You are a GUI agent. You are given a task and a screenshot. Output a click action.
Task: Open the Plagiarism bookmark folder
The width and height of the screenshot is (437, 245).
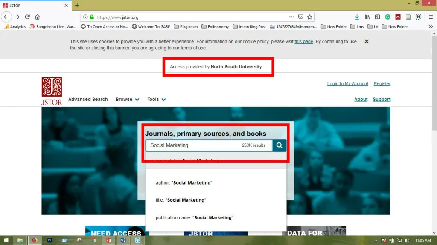(186, 27)
